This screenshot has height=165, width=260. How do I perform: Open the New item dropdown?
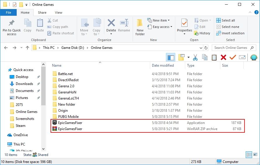coord(159,20)
